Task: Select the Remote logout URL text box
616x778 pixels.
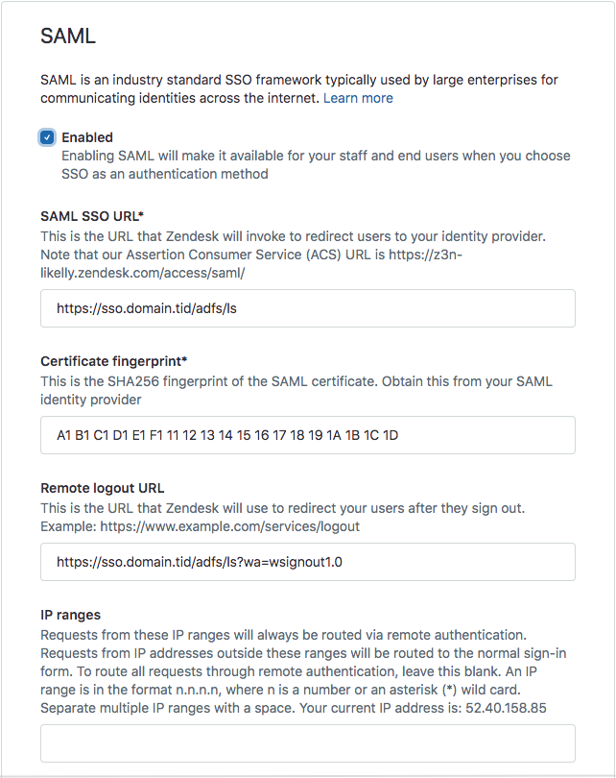Action: (x=307, y=562)
